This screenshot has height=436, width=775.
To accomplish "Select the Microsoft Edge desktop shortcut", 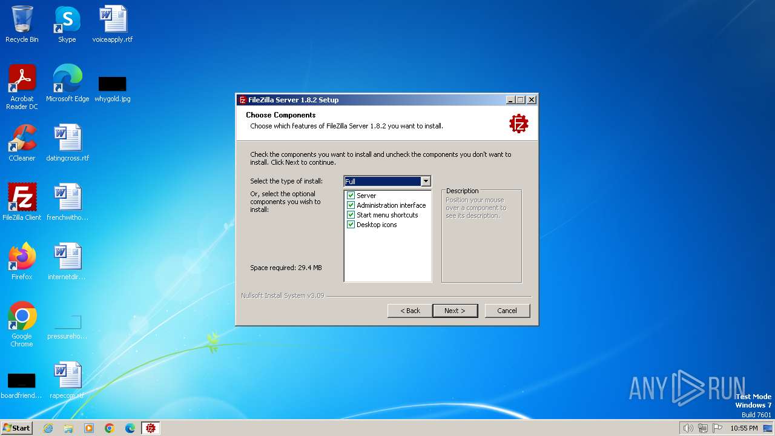I will pyautogui.click(x=67, y=84).
